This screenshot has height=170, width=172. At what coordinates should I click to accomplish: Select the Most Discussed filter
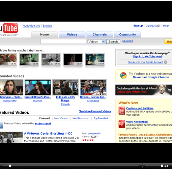click(x=81, y=118)
